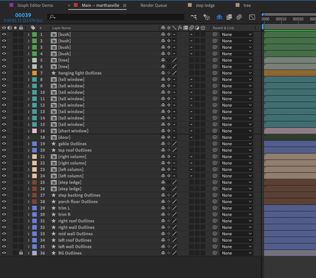
Task: Click the motion blur column header icon
Action: pyautogui.click(x=191, y=28)
